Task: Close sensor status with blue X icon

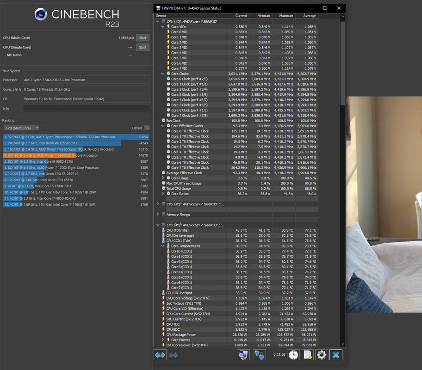Action: coord(336,355)
